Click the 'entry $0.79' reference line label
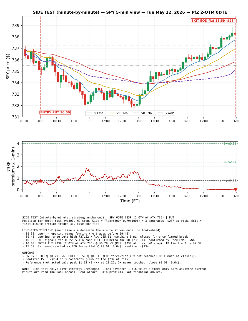This screenshot has height=321, width=248. (x=228, y=180)
